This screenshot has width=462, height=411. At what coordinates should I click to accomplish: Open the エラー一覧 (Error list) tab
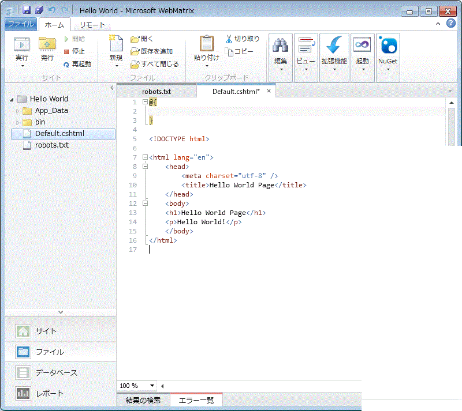point(196,400)
